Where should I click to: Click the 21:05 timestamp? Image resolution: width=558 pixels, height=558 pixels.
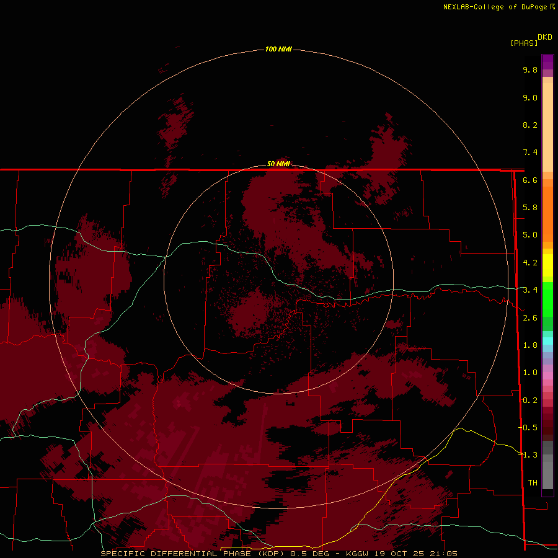click(443, 554)
